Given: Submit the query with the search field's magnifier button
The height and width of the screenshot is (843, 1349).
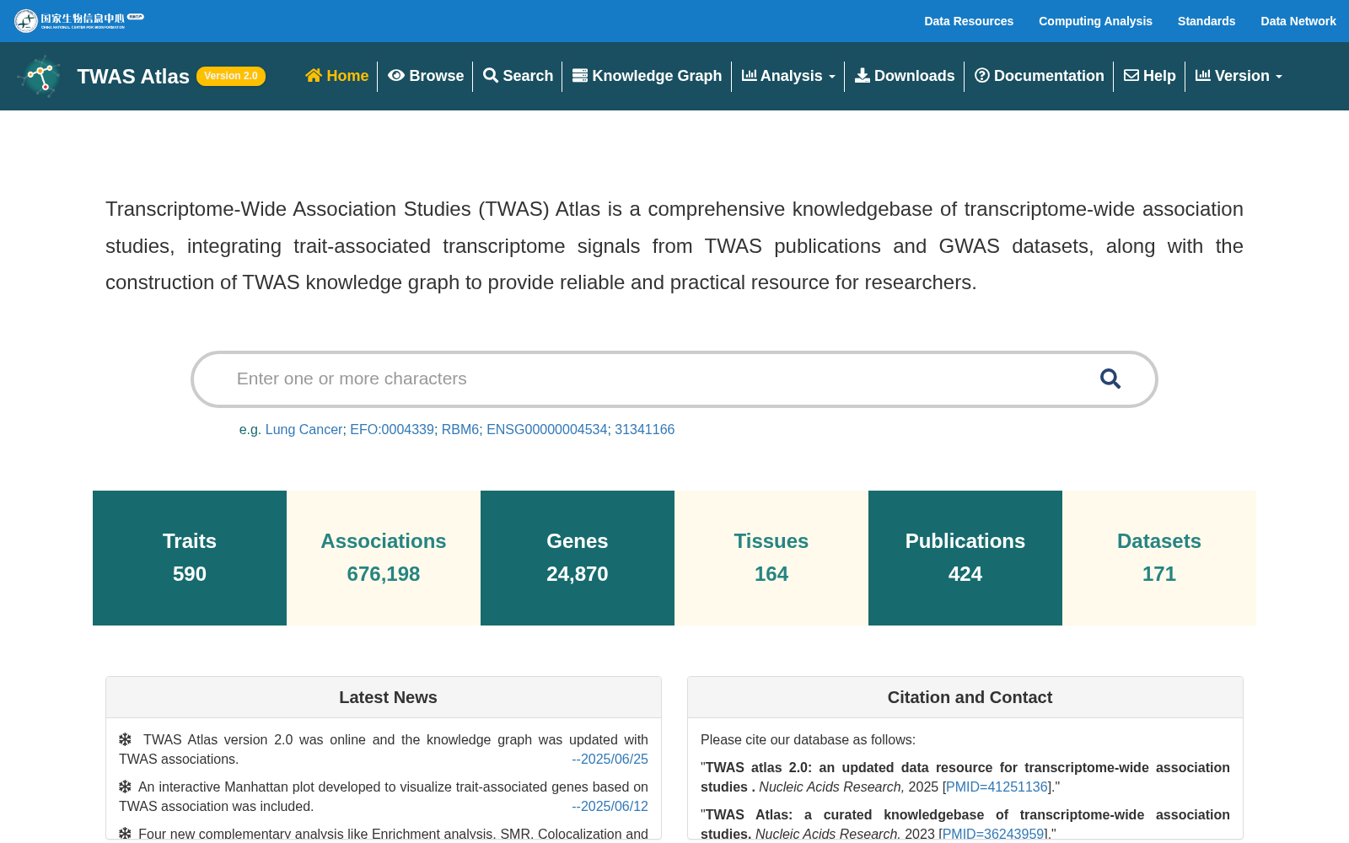Looking at the screenshot, I should click(1110, 379).
